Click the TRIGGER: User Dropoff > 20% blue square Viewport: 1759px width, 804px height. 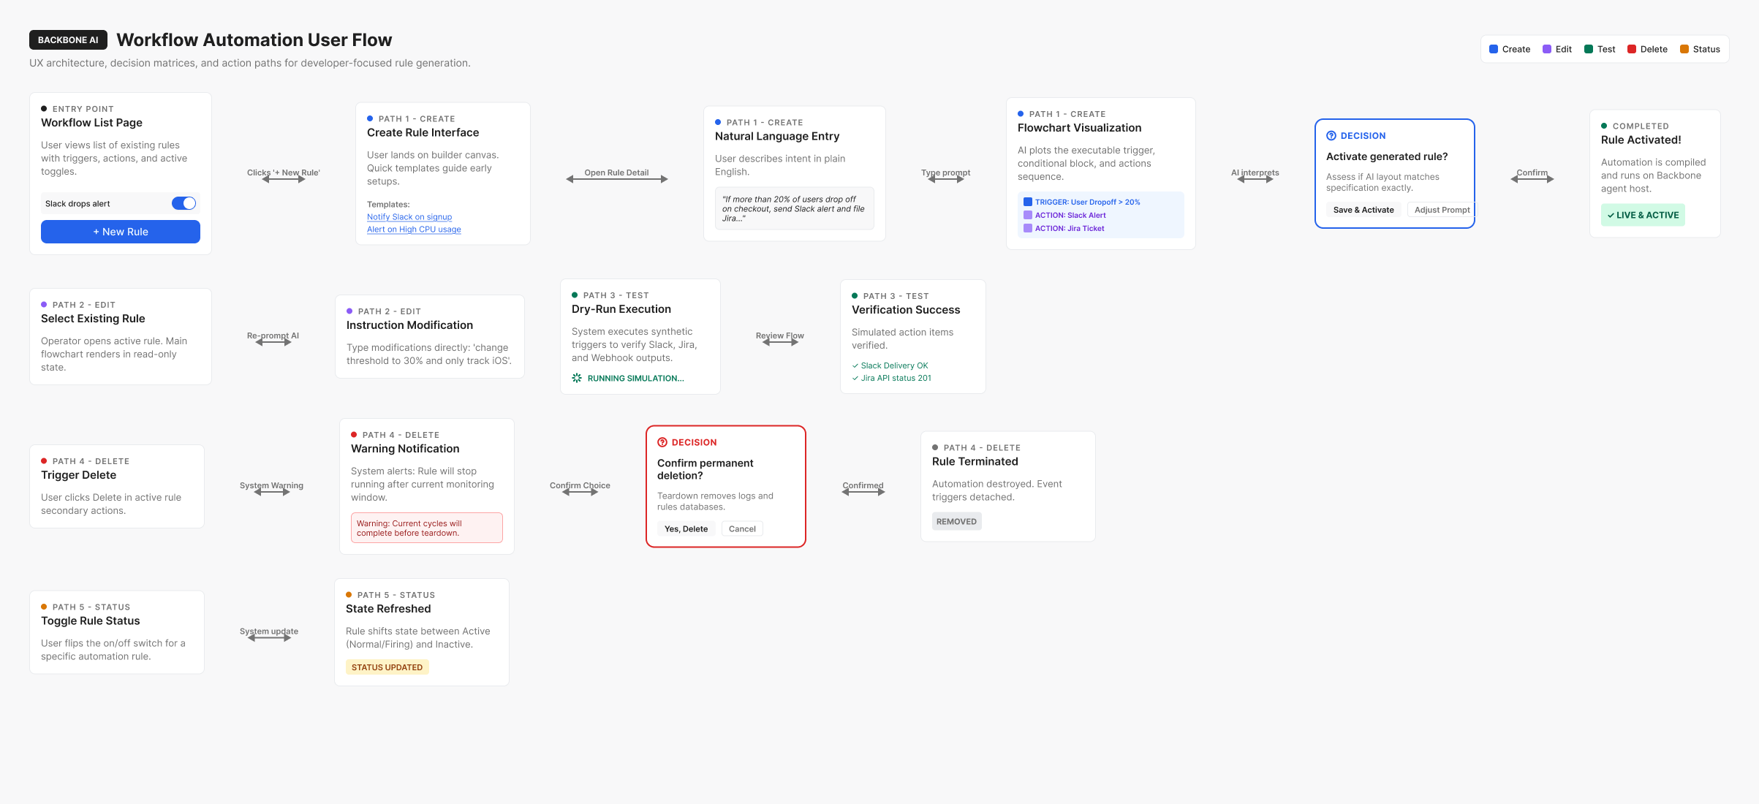coord(1028,202)
